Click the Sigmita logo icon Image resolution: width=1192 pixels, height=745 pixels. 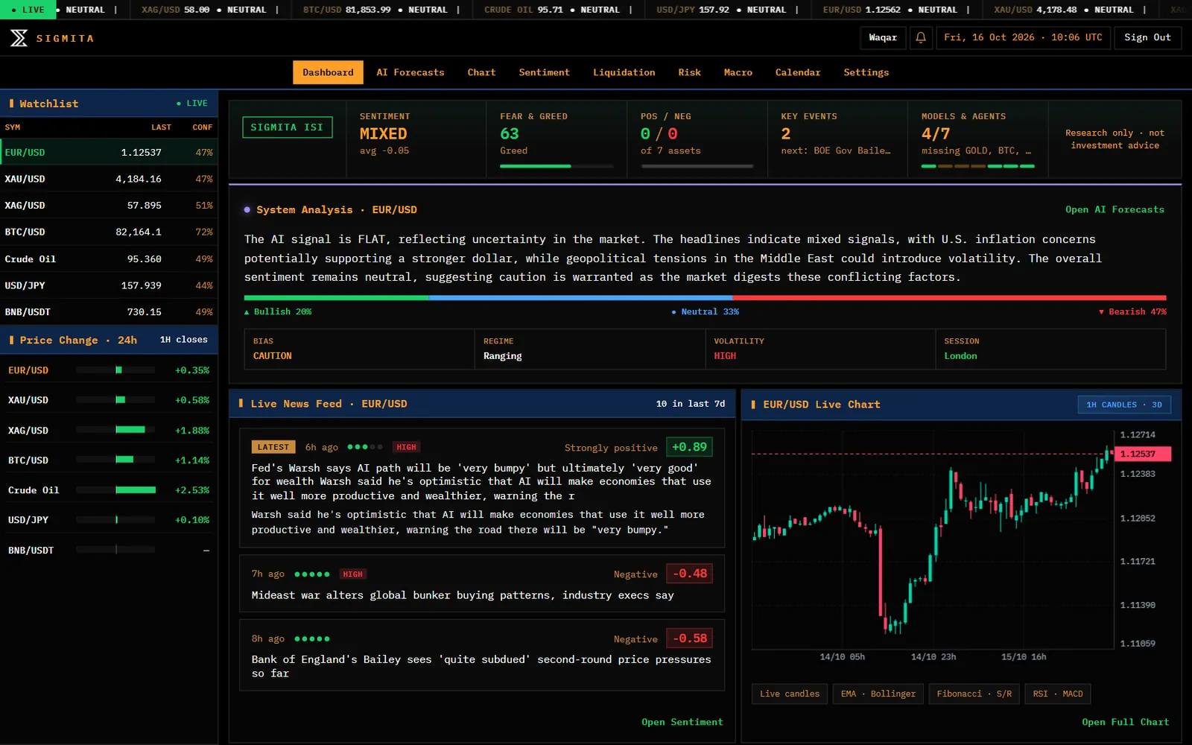click(x=19, y=38)
